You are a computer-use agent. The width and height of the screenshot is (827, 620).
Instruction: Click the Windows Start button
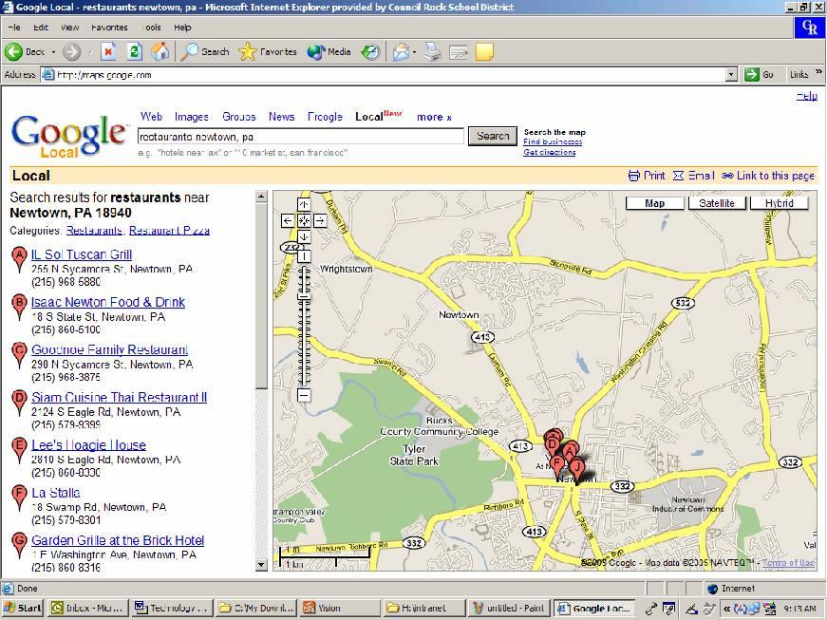pyautogui.click(x=23, y=609)
